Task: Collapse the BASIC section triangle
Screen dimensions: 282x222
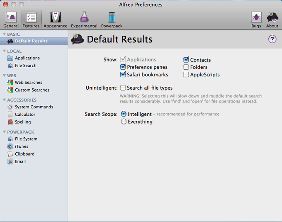Action: [x=4, y=34]
